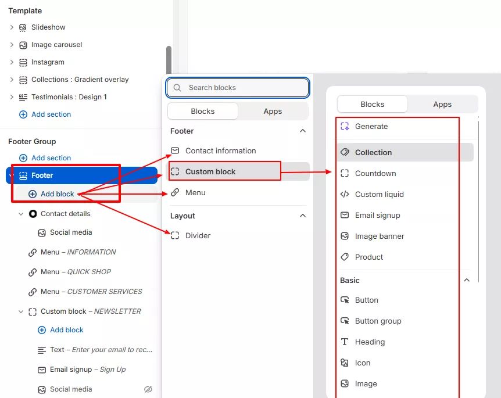Click Add block under Footer
The width and height of the screenshot is (501, 398).
pyautogui.click(x=57, y=194)
